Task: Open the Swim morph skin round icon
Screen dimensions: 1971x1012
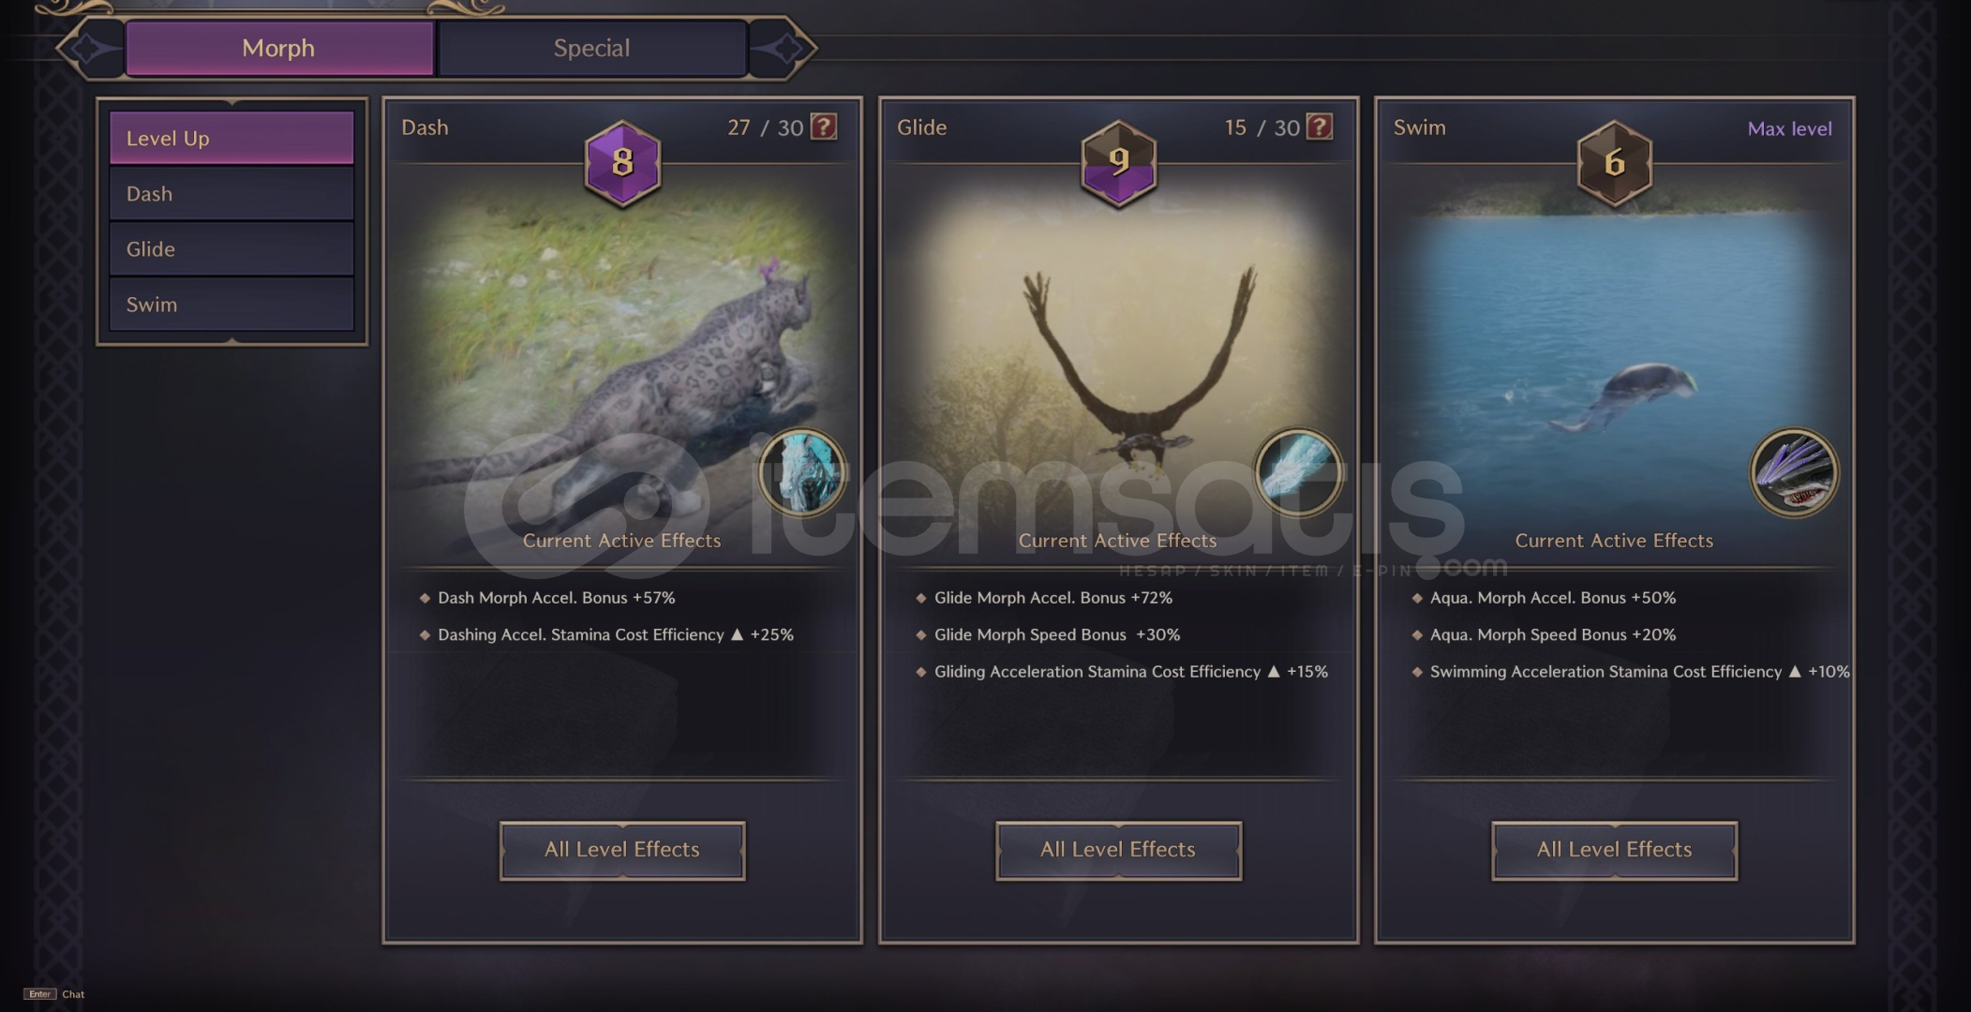Action: coord(1794,473)
